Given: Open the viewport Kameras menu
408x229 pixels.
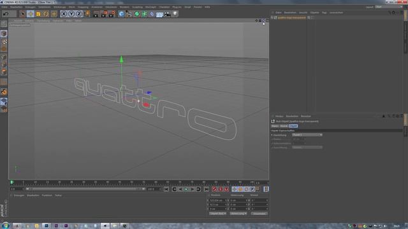Looking at the screenshot, I should point(29,20).
